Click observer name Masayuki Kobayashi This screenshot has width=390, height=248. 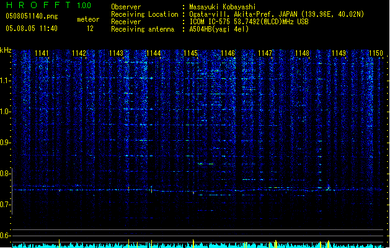click(x=223, y=7)
